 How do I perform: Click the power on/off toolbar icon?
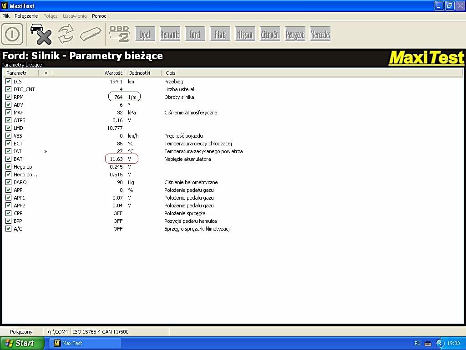pyautogui.click(x=12, y=34)
